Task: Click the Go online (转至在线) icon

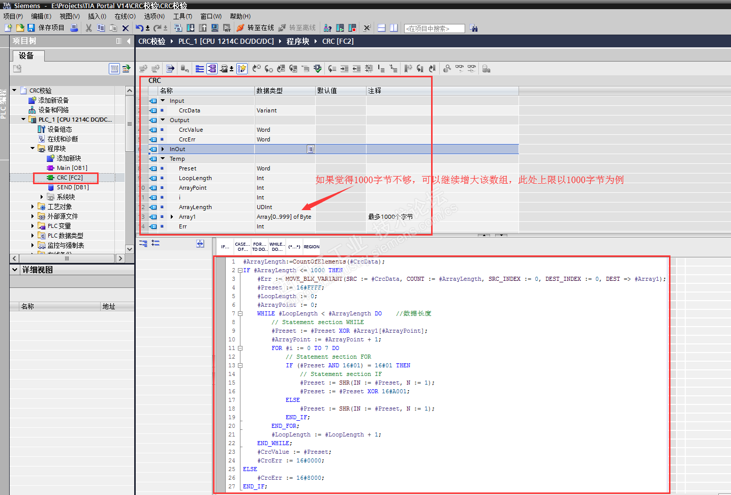Action: 240,28
